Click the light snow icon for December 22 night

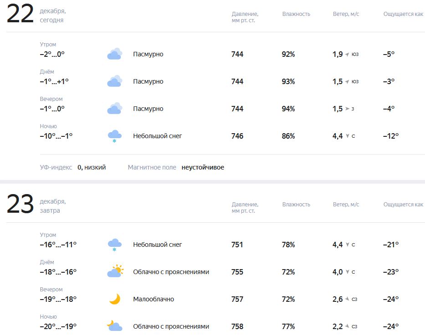tap(114, 136)
